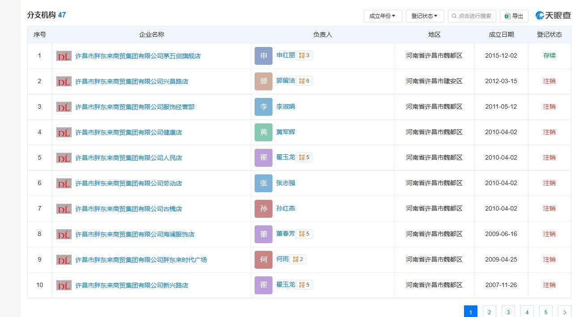Click the 孙 avatar for 孙红燕
575x317 pixels.
point(263,209)
